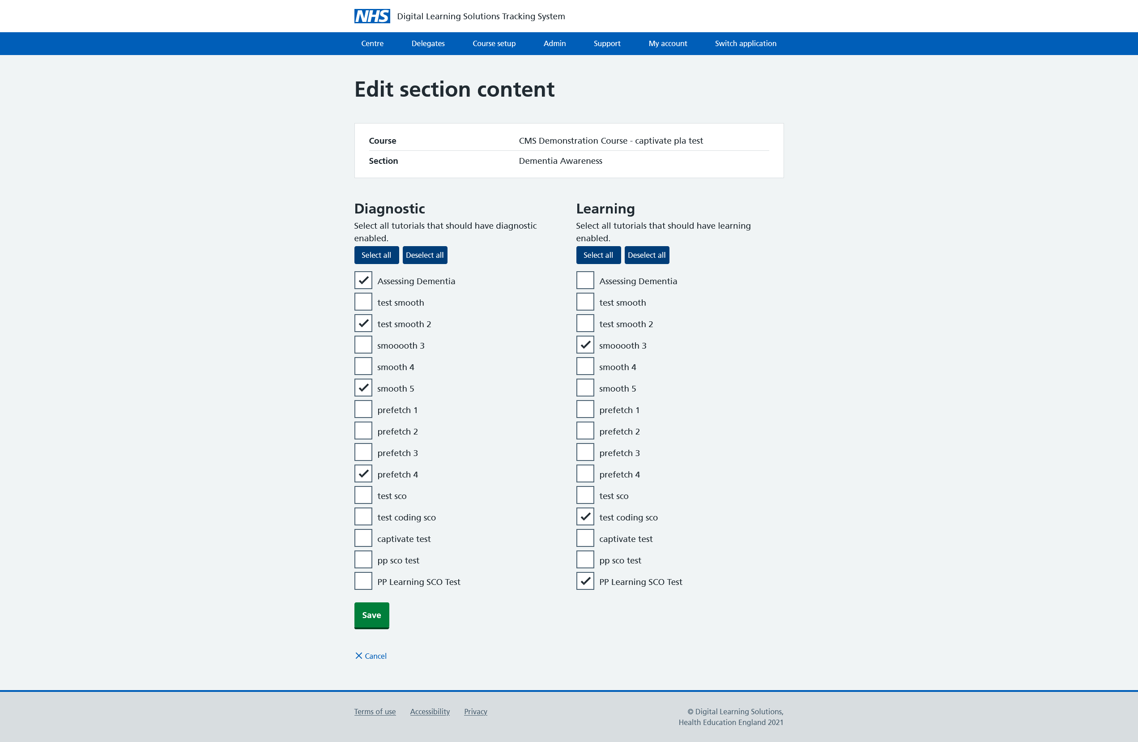1138x742 pixels.
Task: Go to Course setup in navigation
Action: tap(494, 43)
